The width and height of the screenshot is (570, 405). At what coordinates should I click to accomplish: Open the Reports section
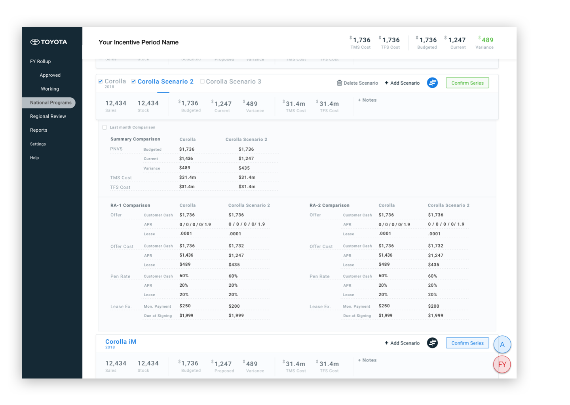pos(38,130)
